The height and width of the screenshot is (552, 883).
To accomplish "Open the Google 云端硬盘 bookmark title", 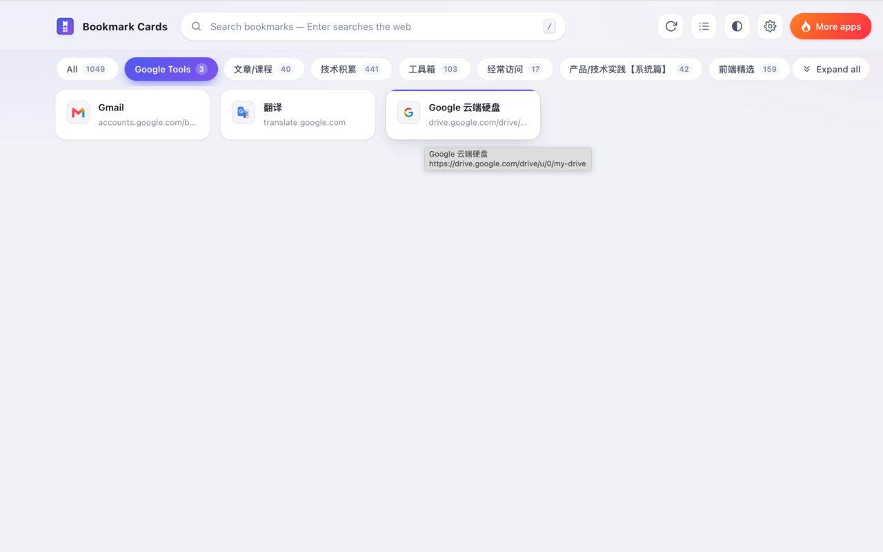I will (464, 108).
